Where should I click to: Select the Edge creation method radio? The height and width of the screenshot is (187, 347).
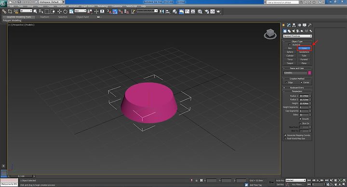click(286, 83)
